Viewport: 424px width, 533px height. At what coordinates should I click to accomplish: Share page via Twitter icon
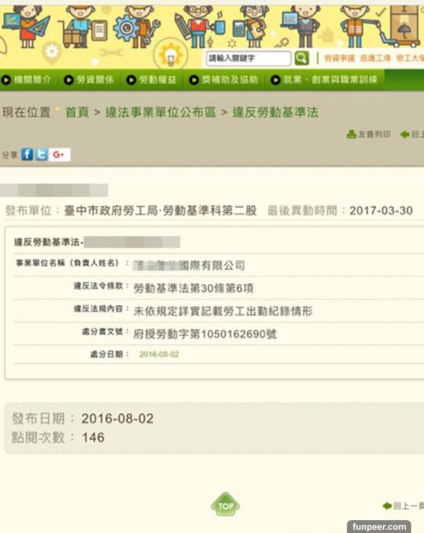[x=41, y=154]
